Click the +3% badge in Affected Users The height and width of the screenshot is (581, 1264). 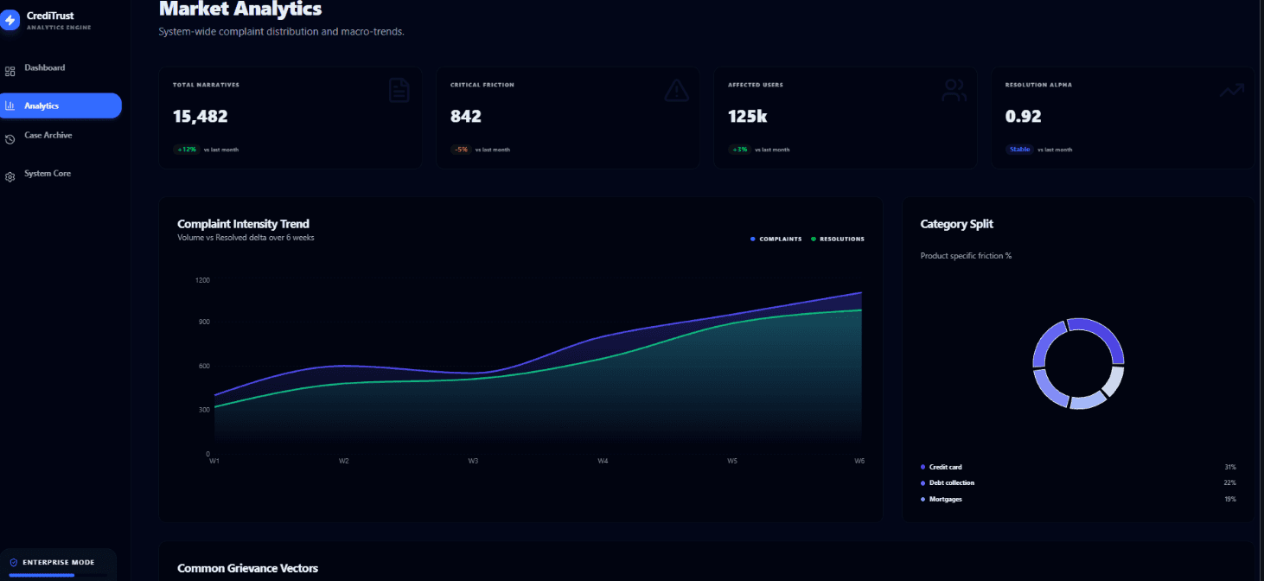(x=739, y=150)
